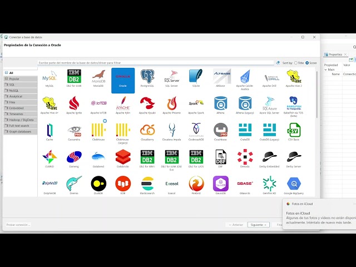The height and width of the screenshot is (267, 356).
Task: Select the MySQL database driver
Action: tap(50, 78)
